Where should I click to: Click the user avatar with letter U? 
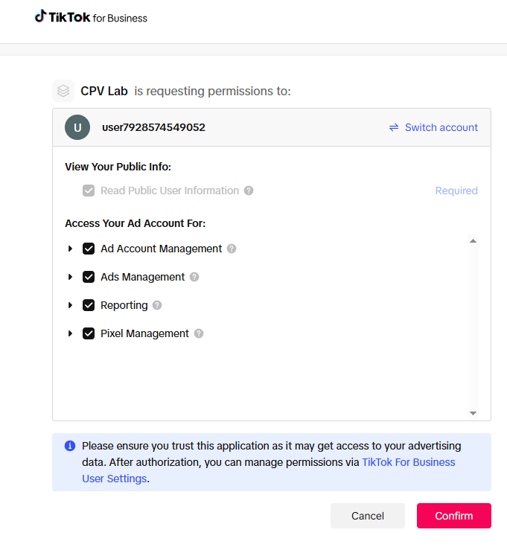point(77,127)
